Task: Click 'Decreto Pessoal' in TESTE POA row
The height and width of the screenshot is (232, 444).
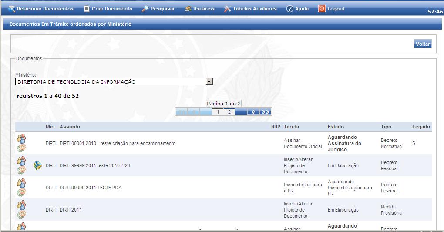Action: coord(389,188)
